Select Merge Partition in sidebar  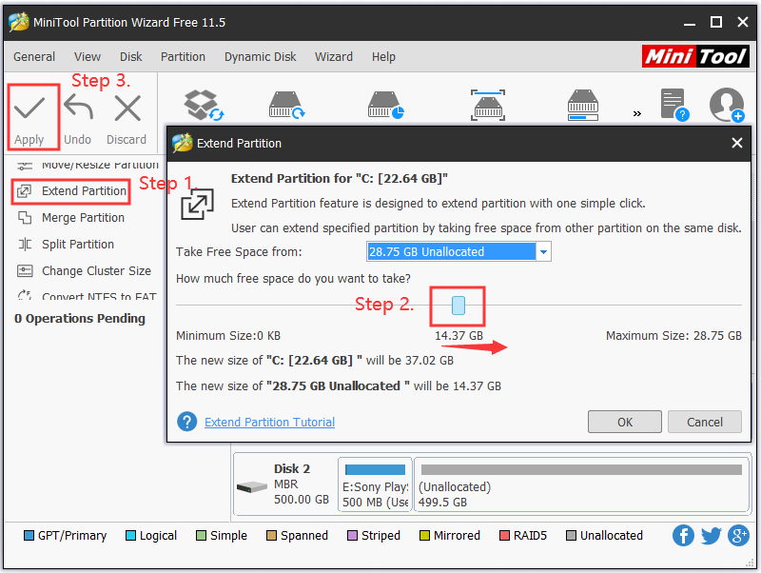click(x=71, y=218)
